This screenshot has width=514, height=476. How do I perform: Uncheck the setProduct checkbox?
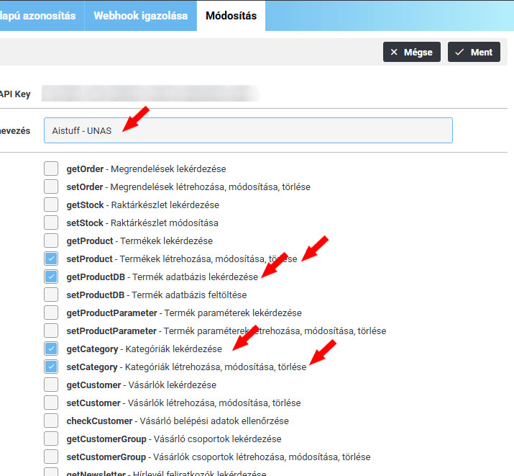click(51, 259)
